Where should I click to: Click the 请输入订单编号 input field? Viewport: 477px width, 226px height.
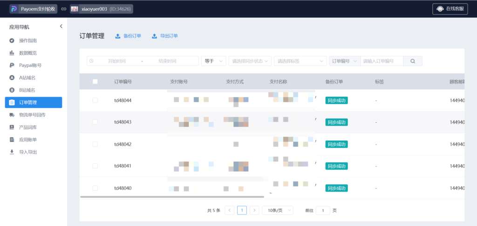(x=382, y=61)
